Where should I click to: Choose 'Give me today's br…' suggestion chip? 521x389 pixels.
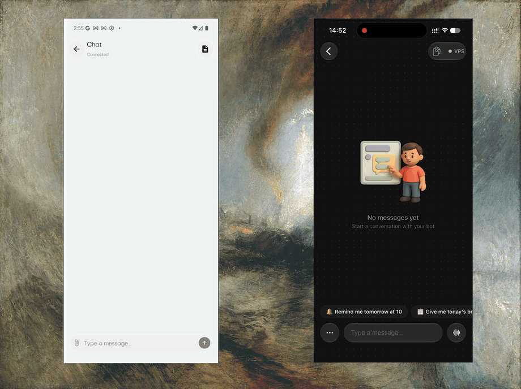coord(442,312)
